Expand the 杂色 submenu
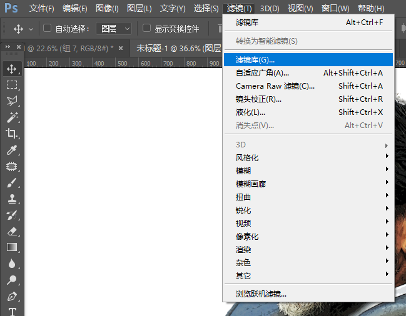 point(308,263)
